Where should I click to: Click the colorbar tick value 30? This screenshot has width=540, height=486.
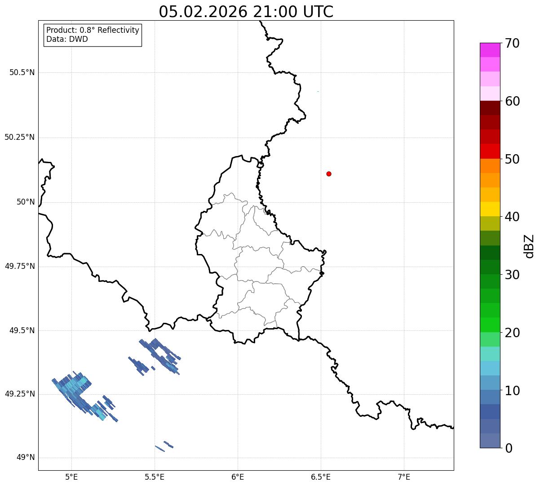tap(512, 275)
